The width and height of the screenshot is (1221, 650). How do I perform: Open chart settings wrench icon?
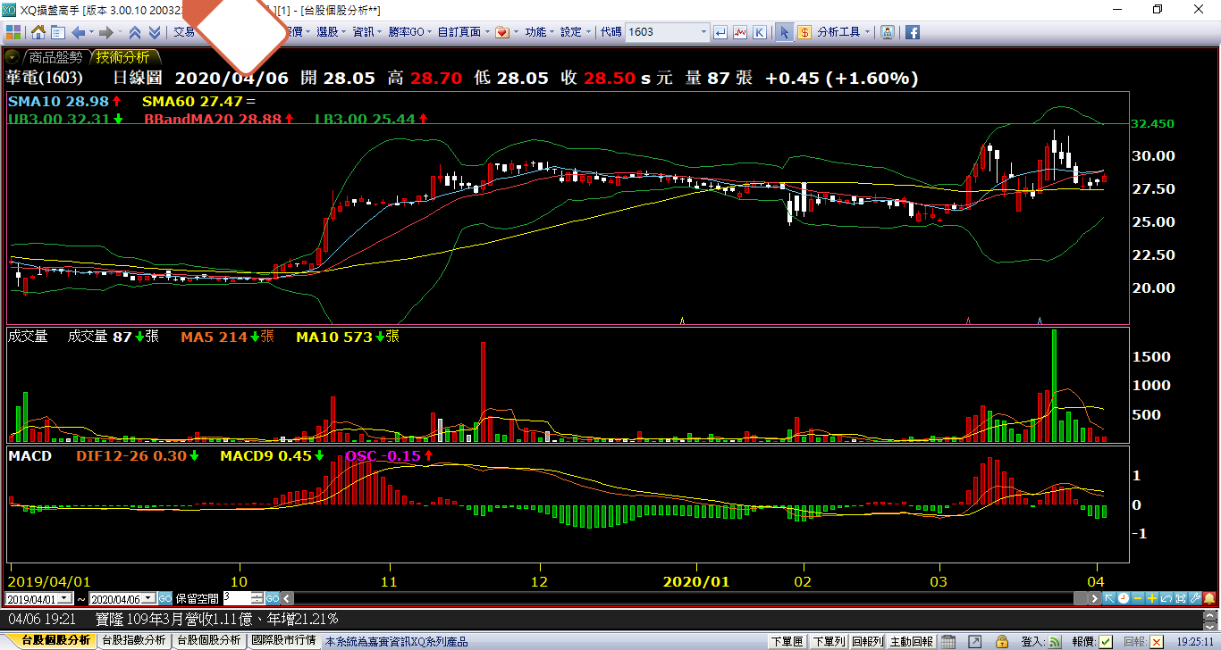point(1193,598)
